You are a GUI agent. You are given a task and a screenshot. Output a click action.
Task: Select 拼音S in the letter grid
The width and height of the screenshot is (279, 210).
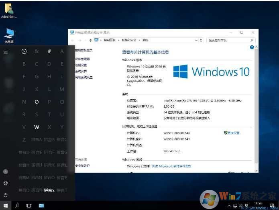click(49, 190)
